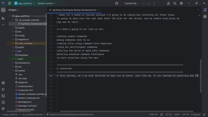Open the Services tool window icon
The image size is (208, 117).
pos(3,83)
